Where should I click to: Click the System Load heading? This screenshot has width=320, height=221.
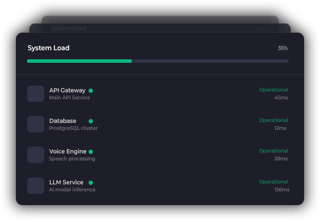point(49,48)
